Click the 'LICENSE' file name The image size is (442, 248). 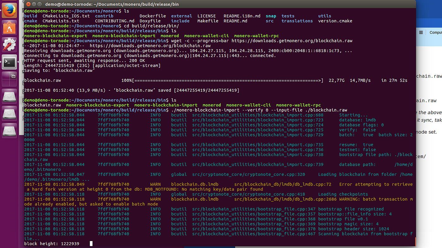click(207, 16)
